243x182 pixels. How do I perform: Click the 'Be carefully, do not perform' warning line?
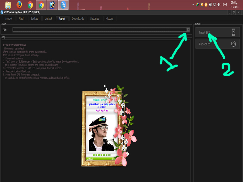pyautogui.click(x=37, y=78)
